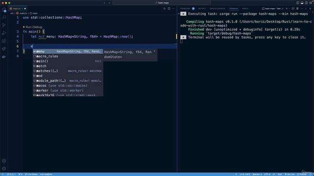Go forward using the title bar arrow
The width and height of the screenshot is (314, 176).
click(109, 3)
